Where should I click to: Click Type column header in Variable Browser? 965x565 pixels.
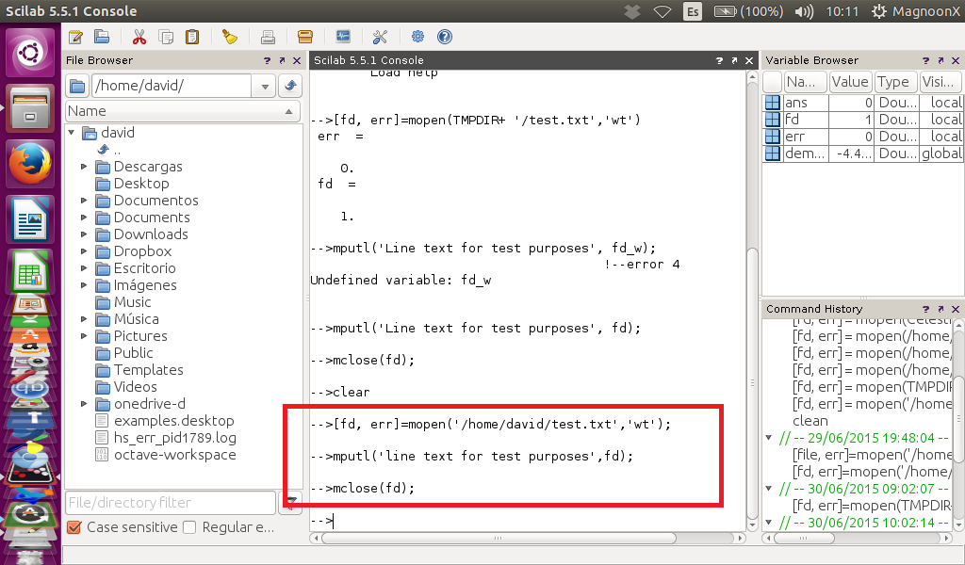click(x=895, y=82)
